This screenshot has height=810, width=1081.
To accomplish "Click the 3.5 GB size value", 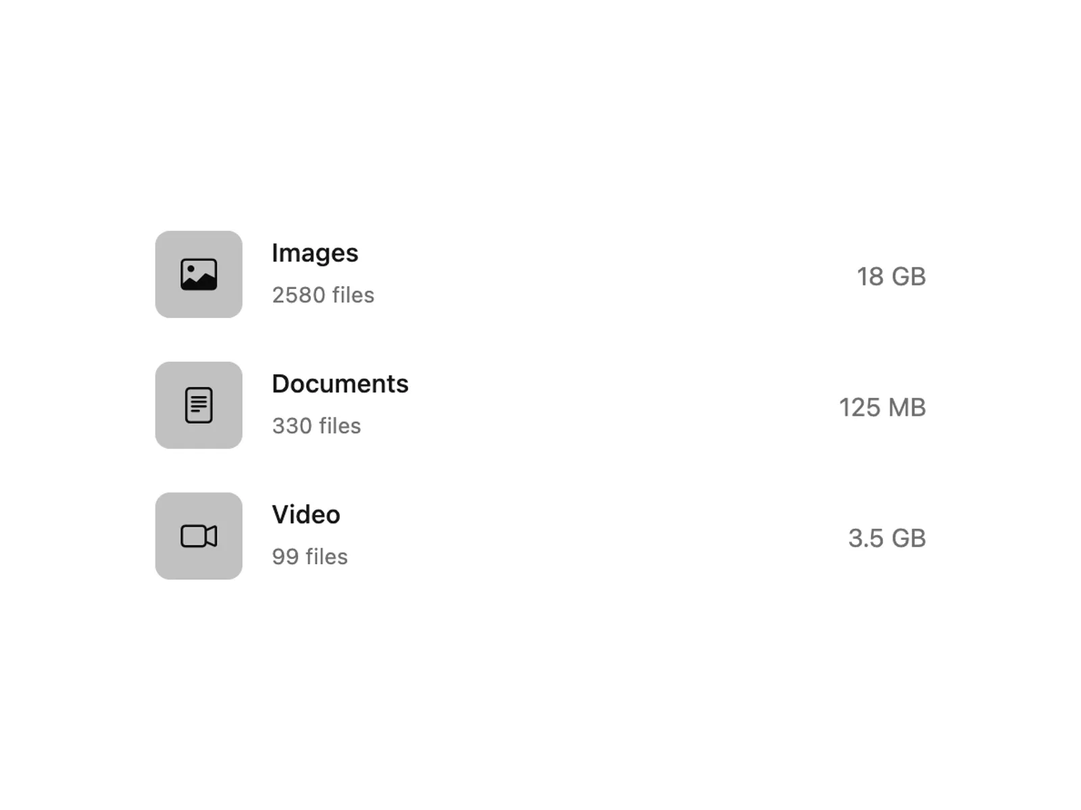I will 886,538.
